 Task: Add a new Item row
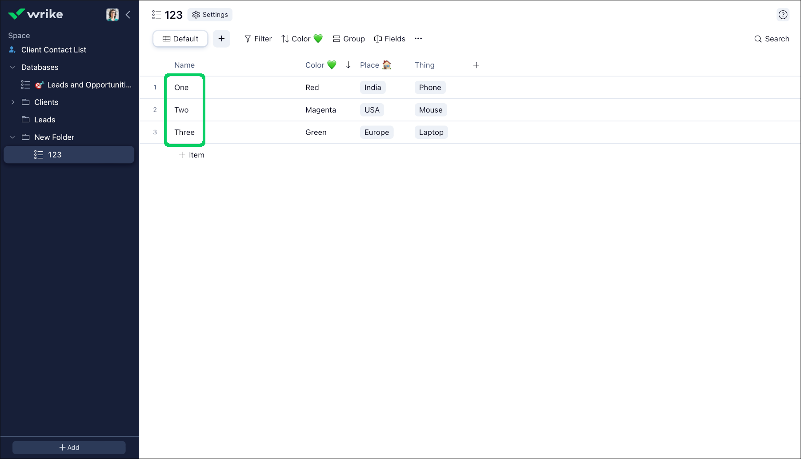click(192, 155)
